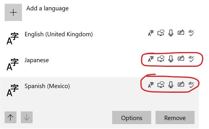This screenshot has height=129, width=209.
Task: Click the plus icon to add a language
Action: click(x=13, y=12)
